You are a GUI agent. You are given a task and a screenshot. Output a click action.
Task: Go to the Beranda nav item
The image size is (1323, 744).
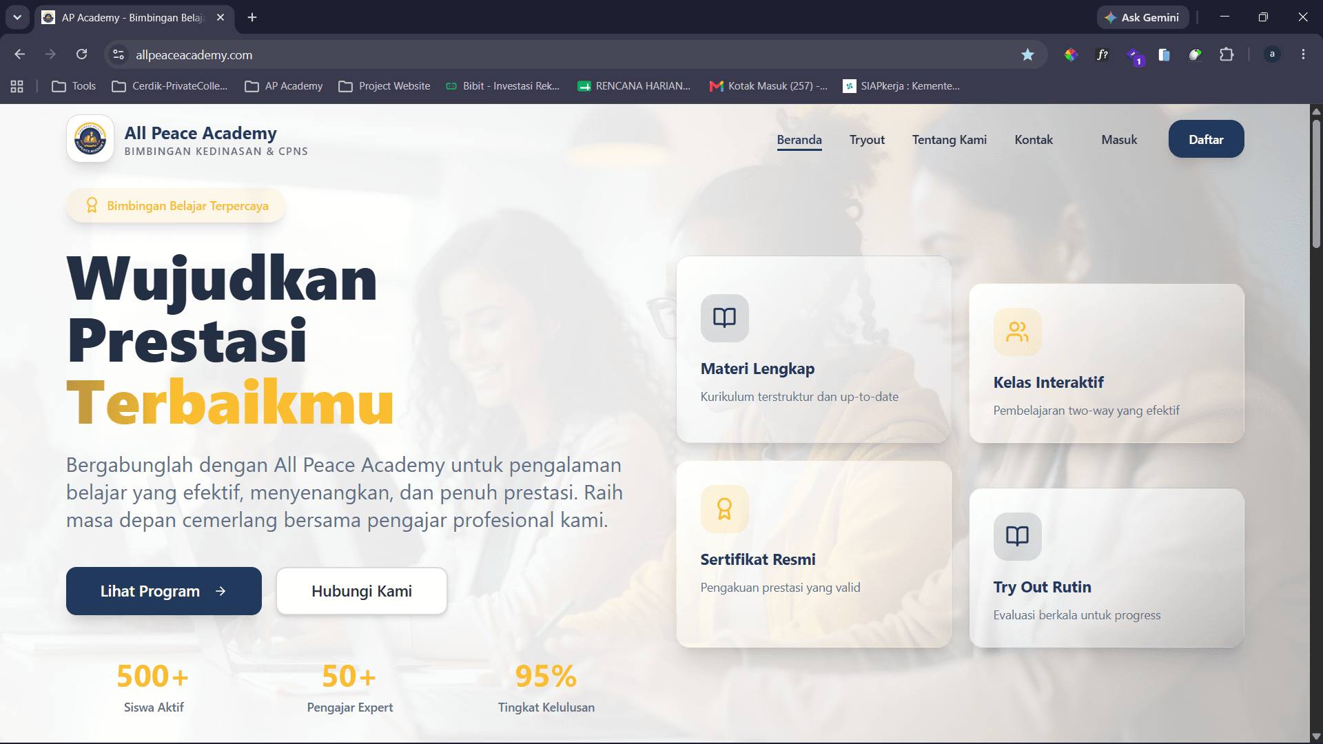(x=799, y=140)
